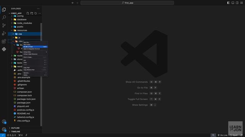Open the composer.json file
The width and height of the screenshot is (245, 137).
25,92
